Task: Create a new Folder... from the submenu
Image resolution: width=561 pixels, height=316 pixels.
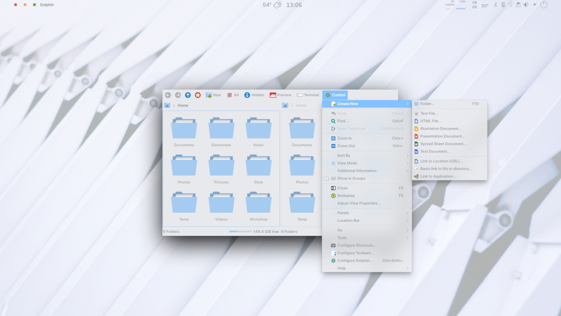Action: 449,104
